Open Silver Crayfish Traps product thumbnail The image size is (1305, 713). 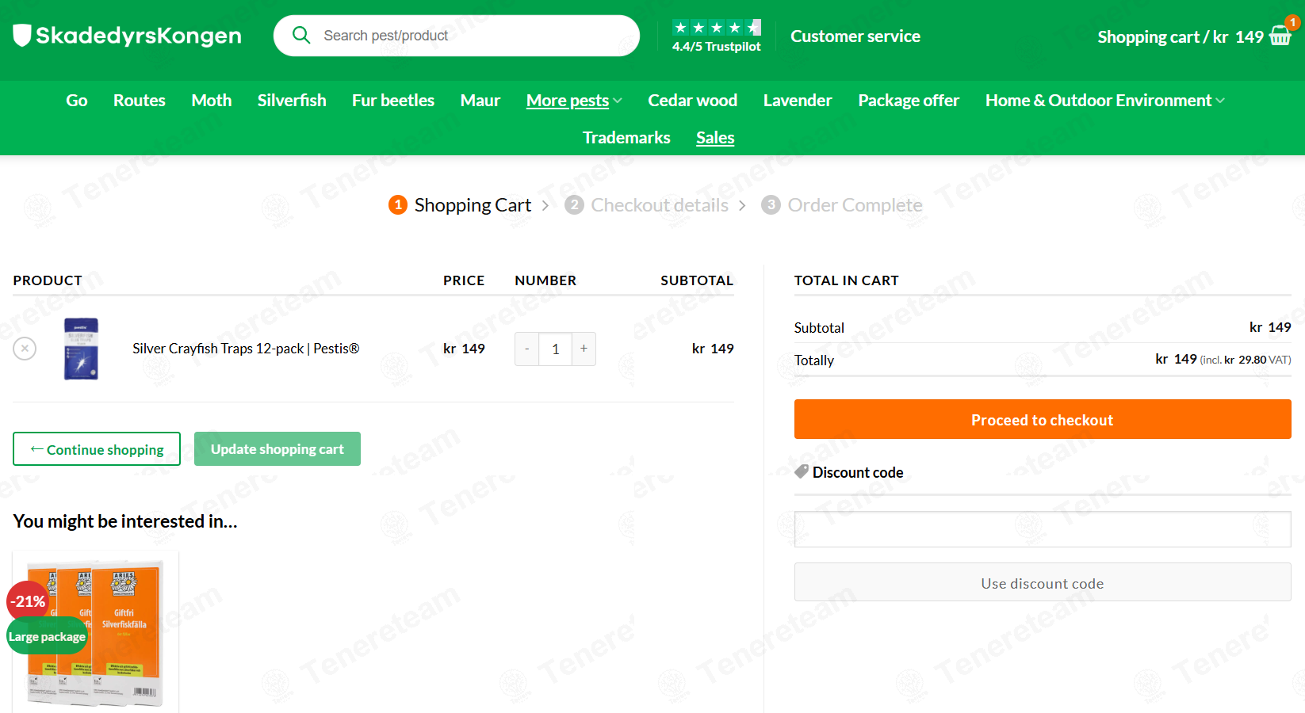click(x=81, y=349)
